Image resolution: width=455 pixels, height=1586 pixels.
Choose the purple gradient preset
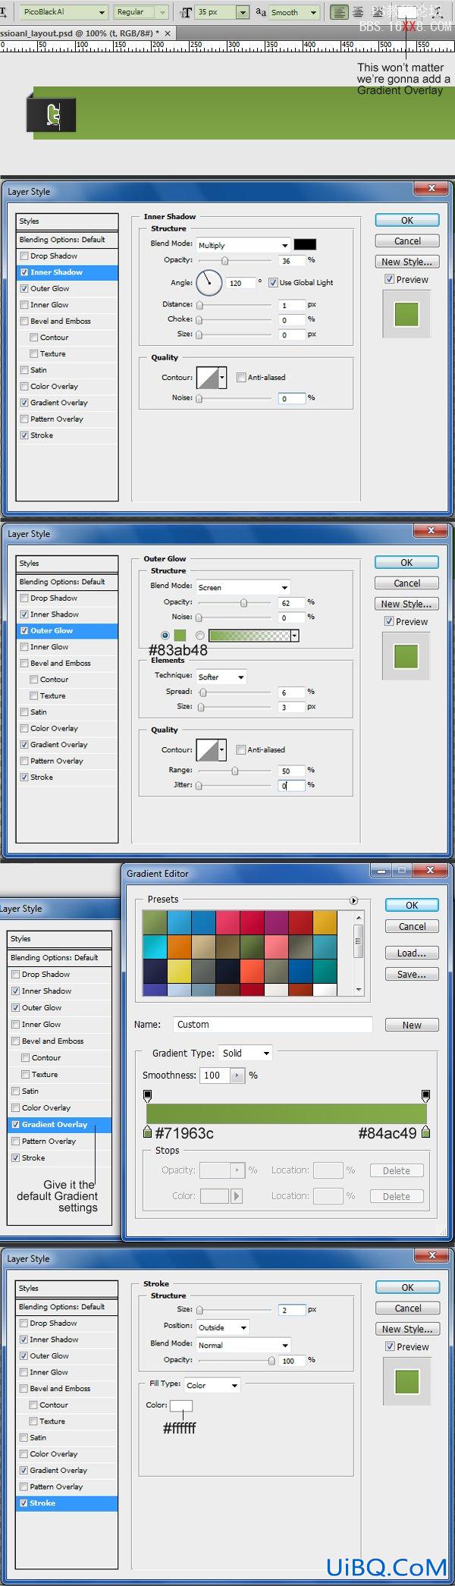click(276, 922)
